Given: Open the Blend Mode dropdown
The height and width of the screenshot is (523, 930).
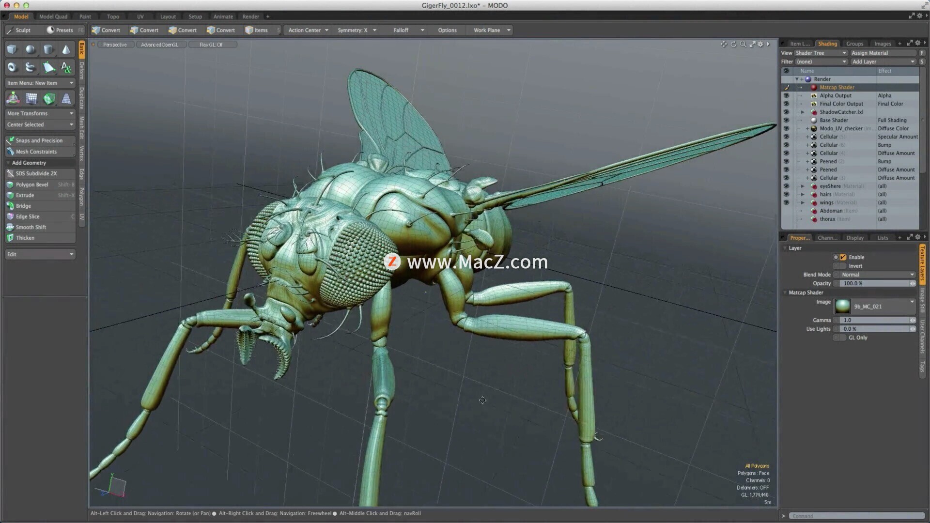Looking at the screenshot, I should click(878, 275).
